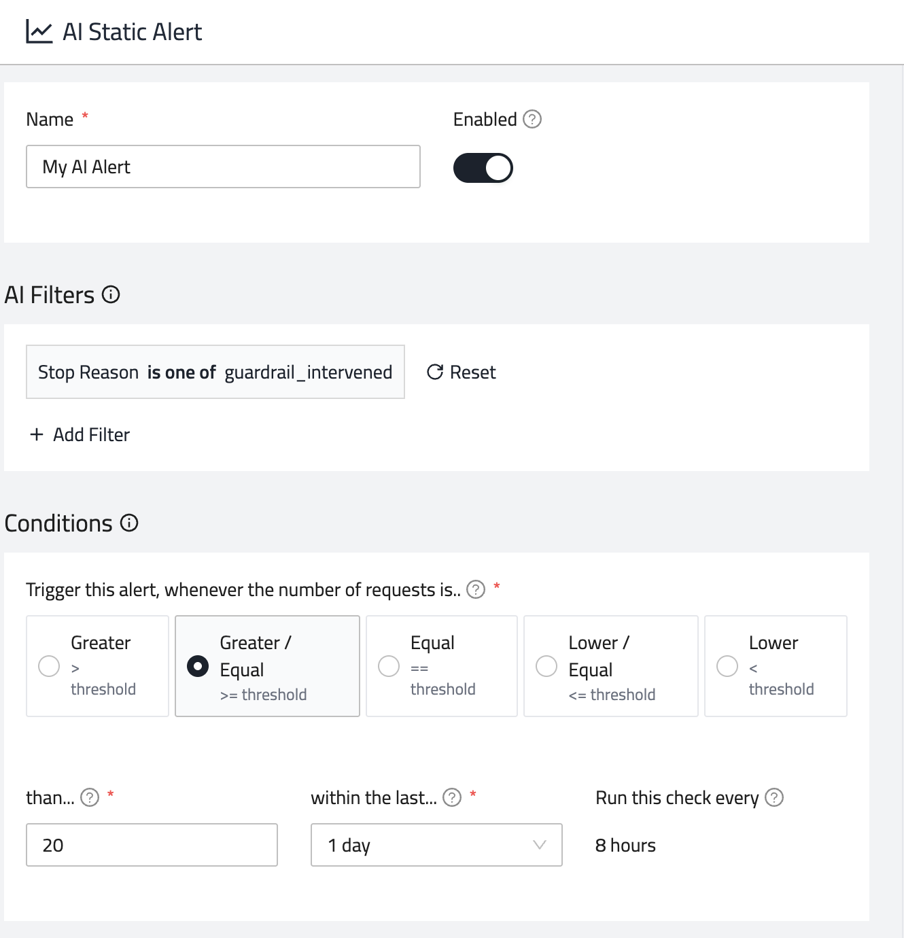The image size is (904, 938).
Task: Select the Lower < threshold radio option
Action: [x=727, y=666]
